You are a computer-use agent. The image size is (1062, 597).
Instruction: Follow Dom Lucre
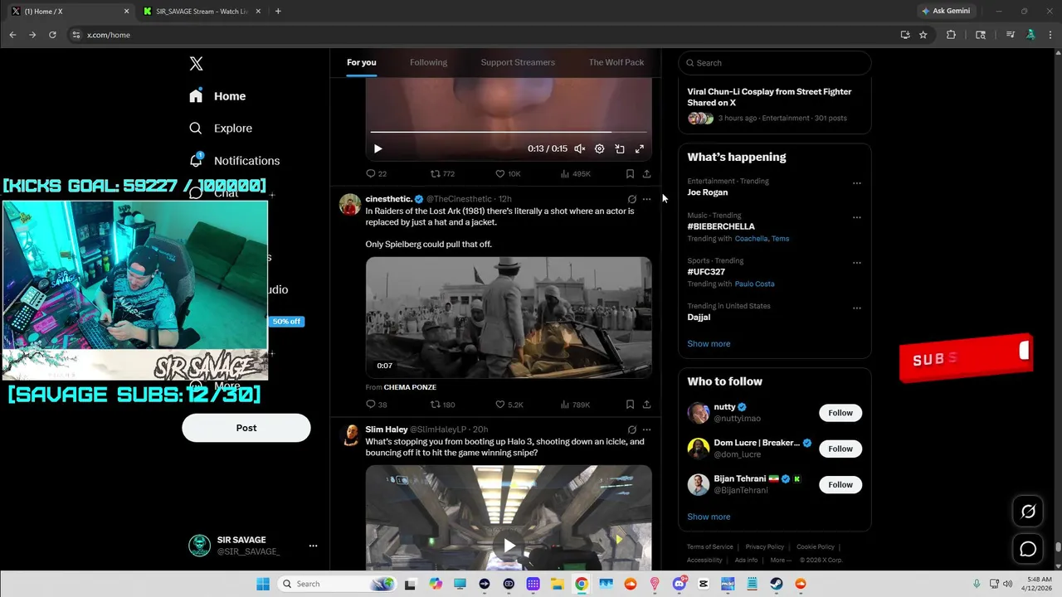(x=840, y=449)
